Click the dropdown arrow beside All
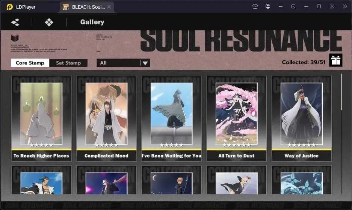The image size is (352, 210). point(145,63)
